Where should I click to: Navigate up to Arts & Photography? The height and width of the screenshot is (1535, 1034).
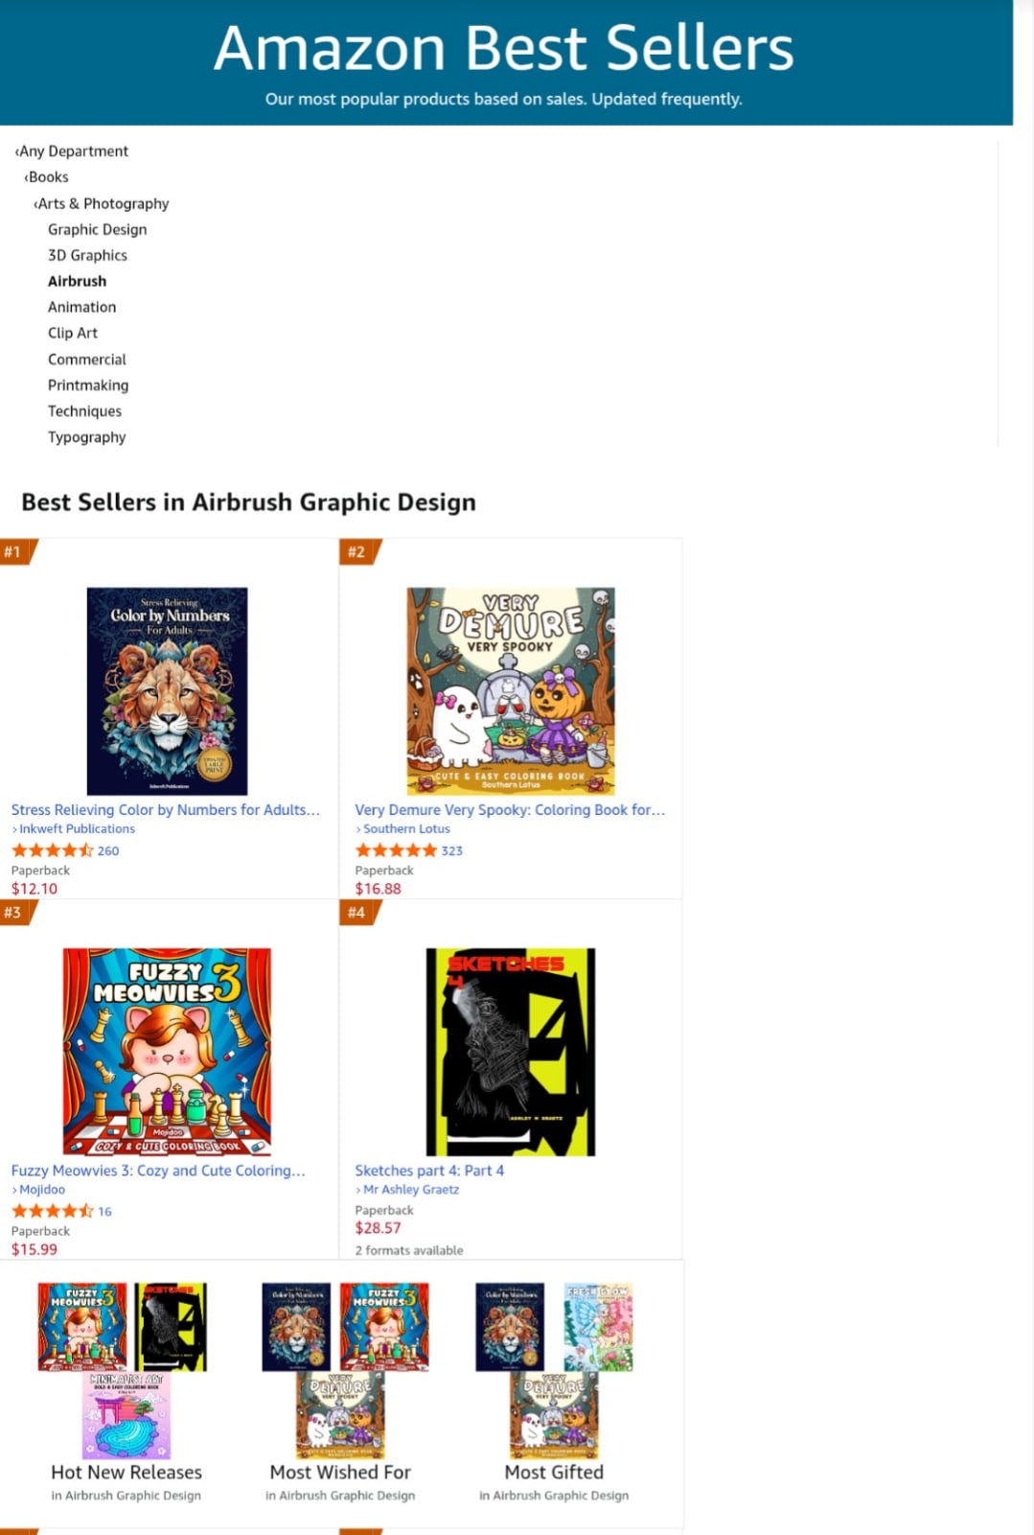tap(102, 203)
